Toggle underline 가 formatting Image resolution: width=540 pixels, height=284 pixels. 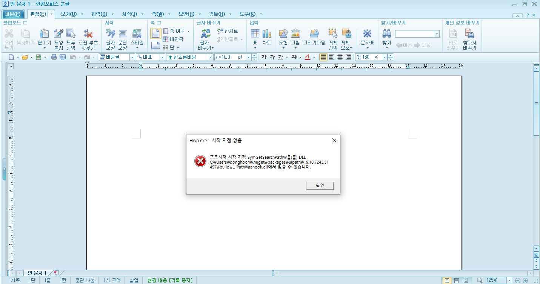click(280, 57)
